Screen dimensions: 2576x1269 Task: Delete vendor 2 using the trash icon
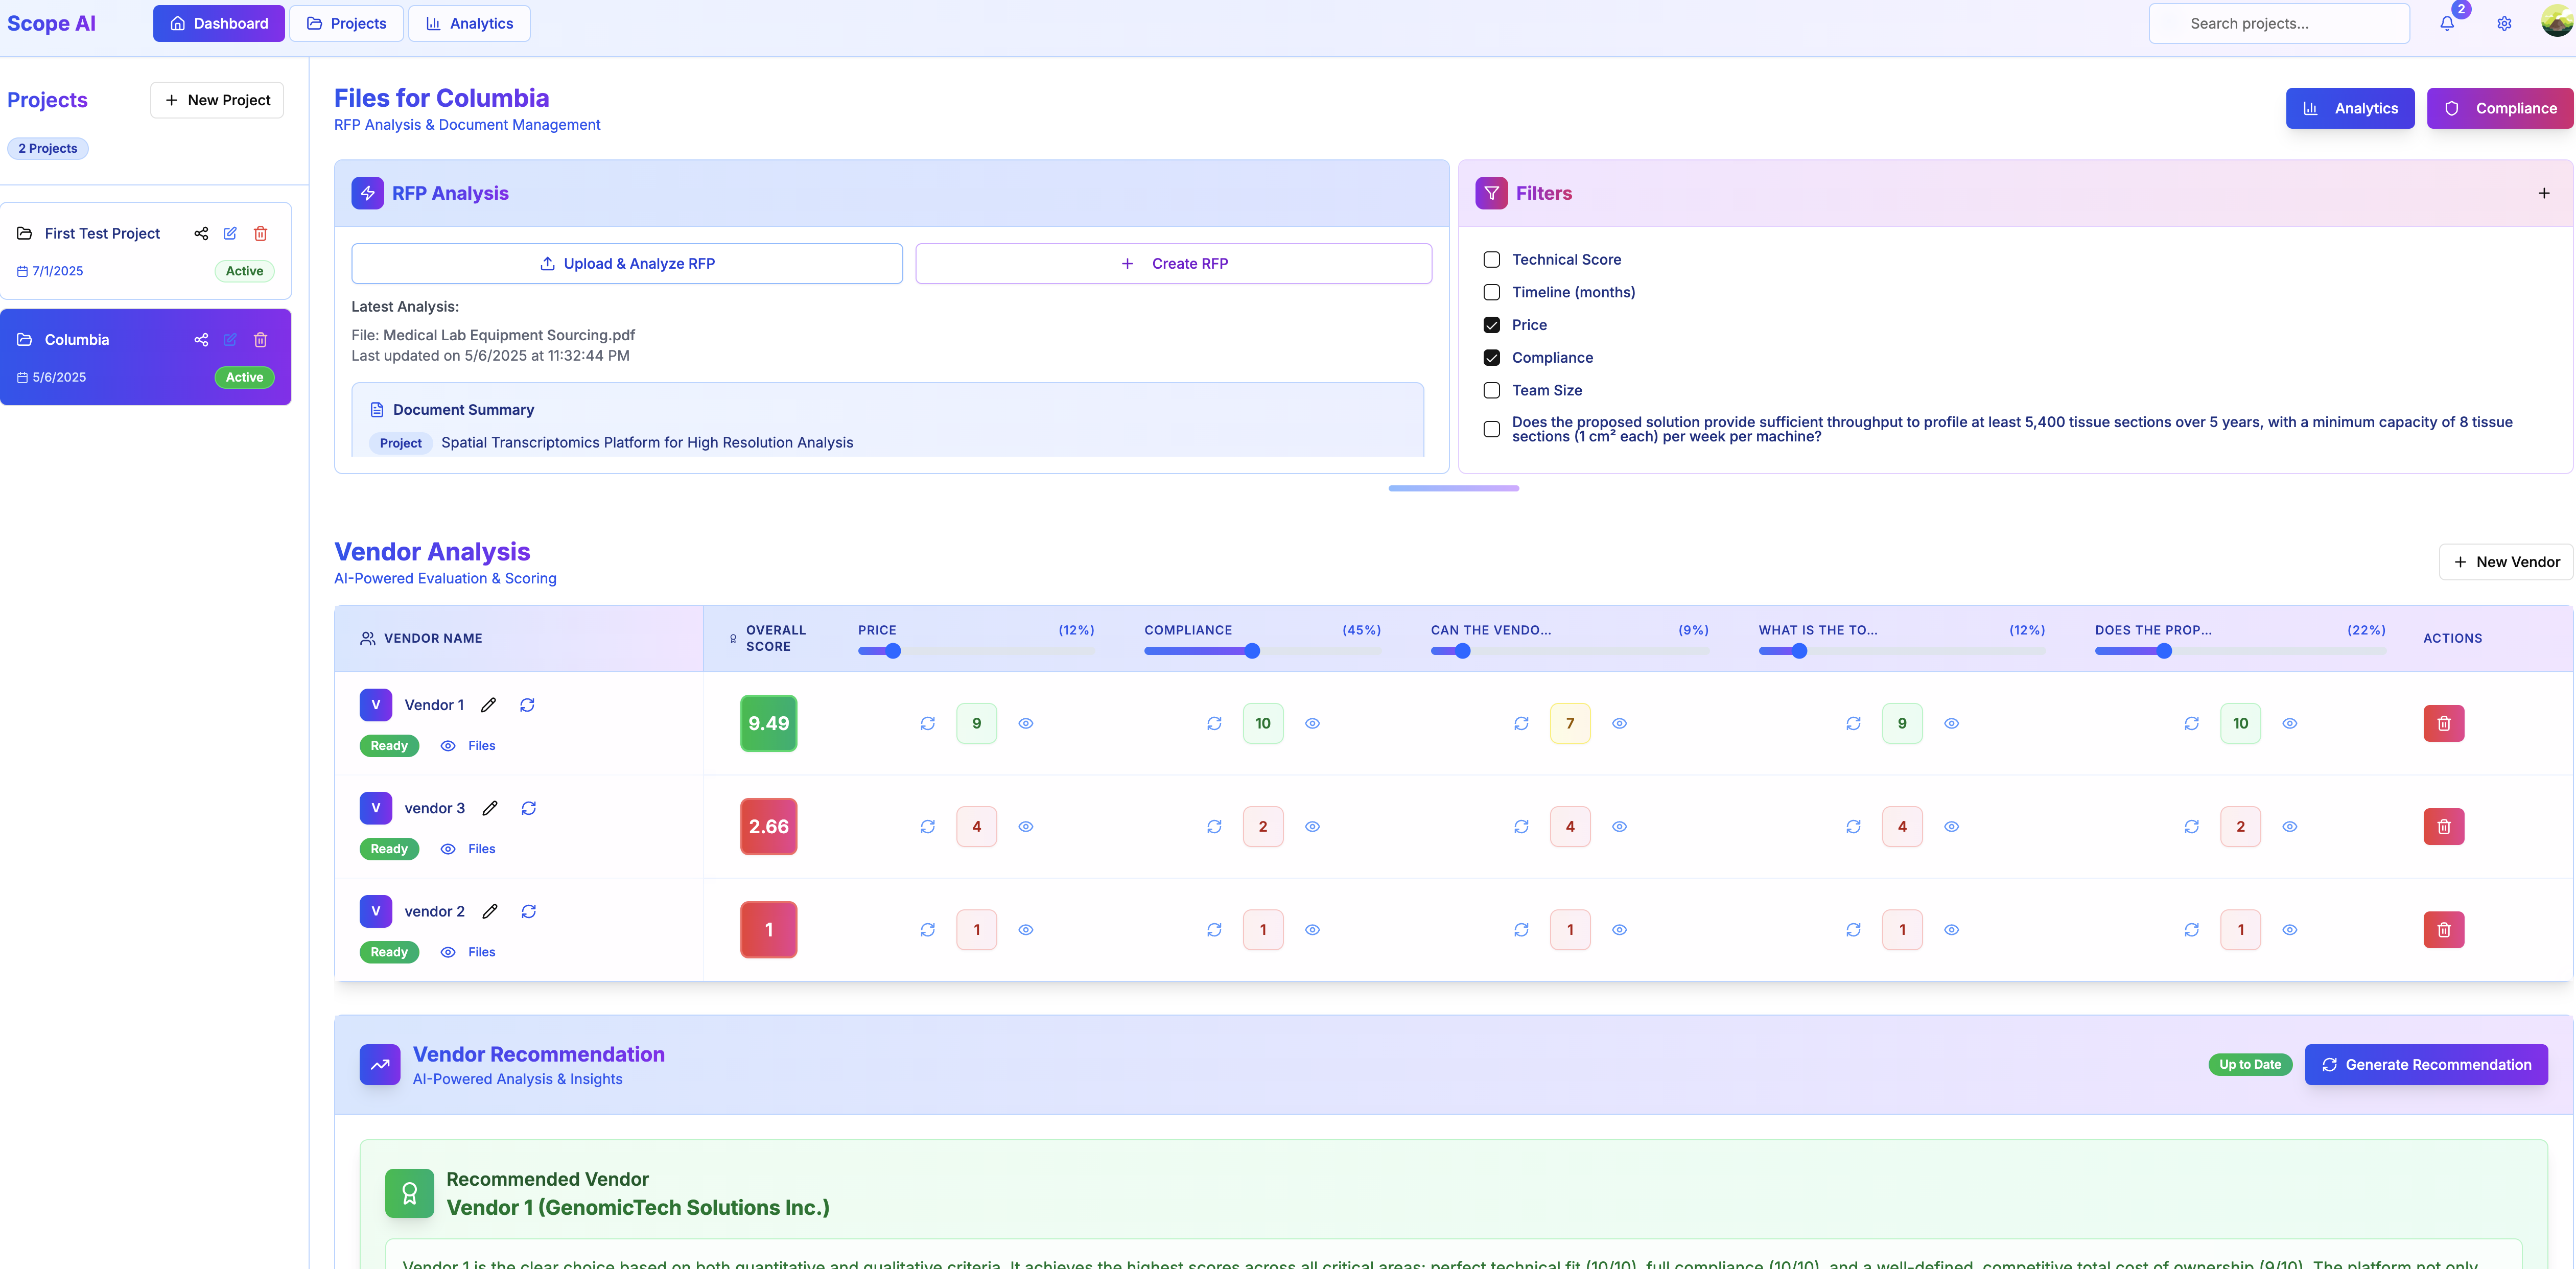click(2445, 929)
